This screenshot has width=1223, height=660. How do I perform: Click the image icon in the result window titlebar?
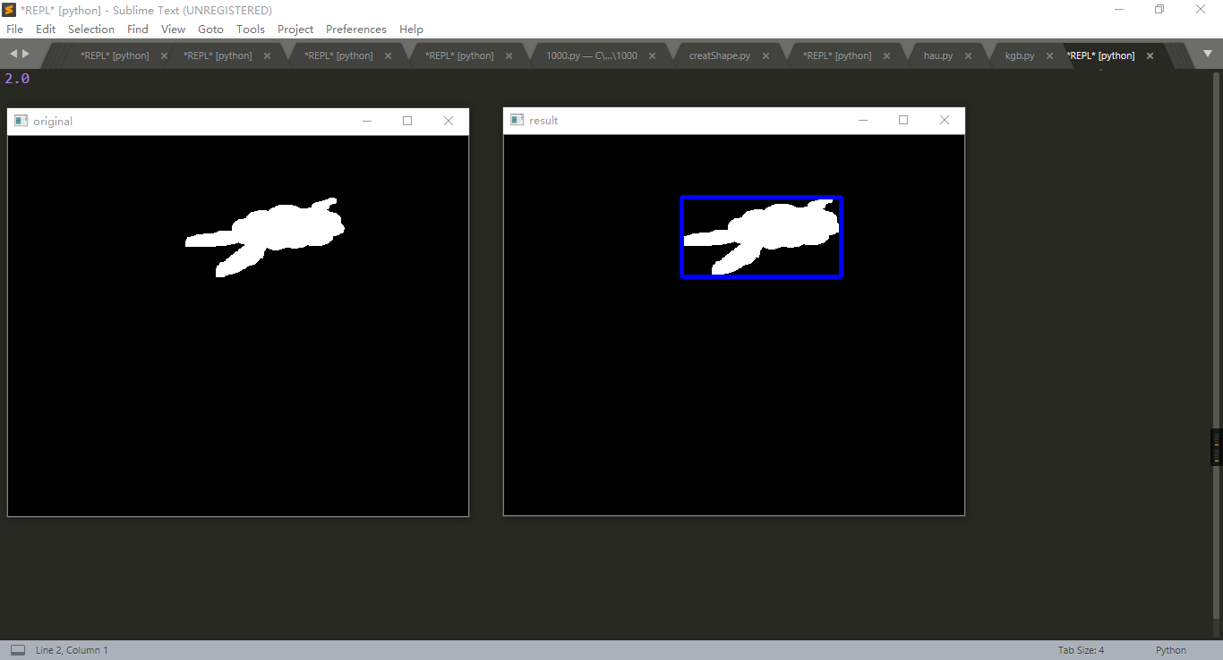516,119
